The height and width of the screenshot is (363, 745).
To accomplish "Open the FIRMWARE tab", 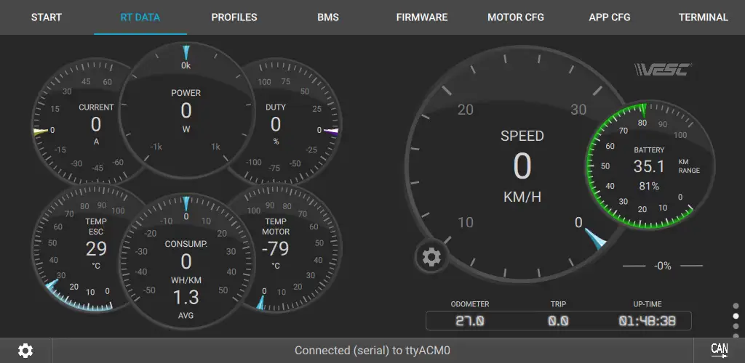I will click(x=422, y=17).
